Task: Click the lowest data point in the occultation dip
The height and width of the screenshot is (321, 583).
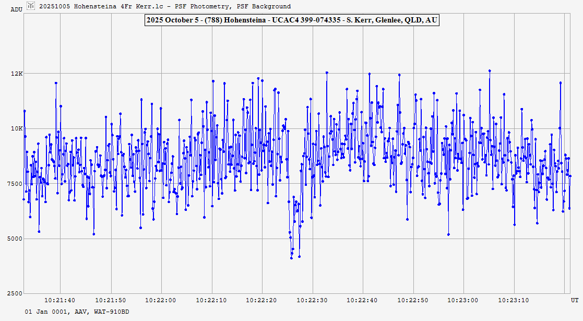Action: pyautogui.click(x=291, y=258)
